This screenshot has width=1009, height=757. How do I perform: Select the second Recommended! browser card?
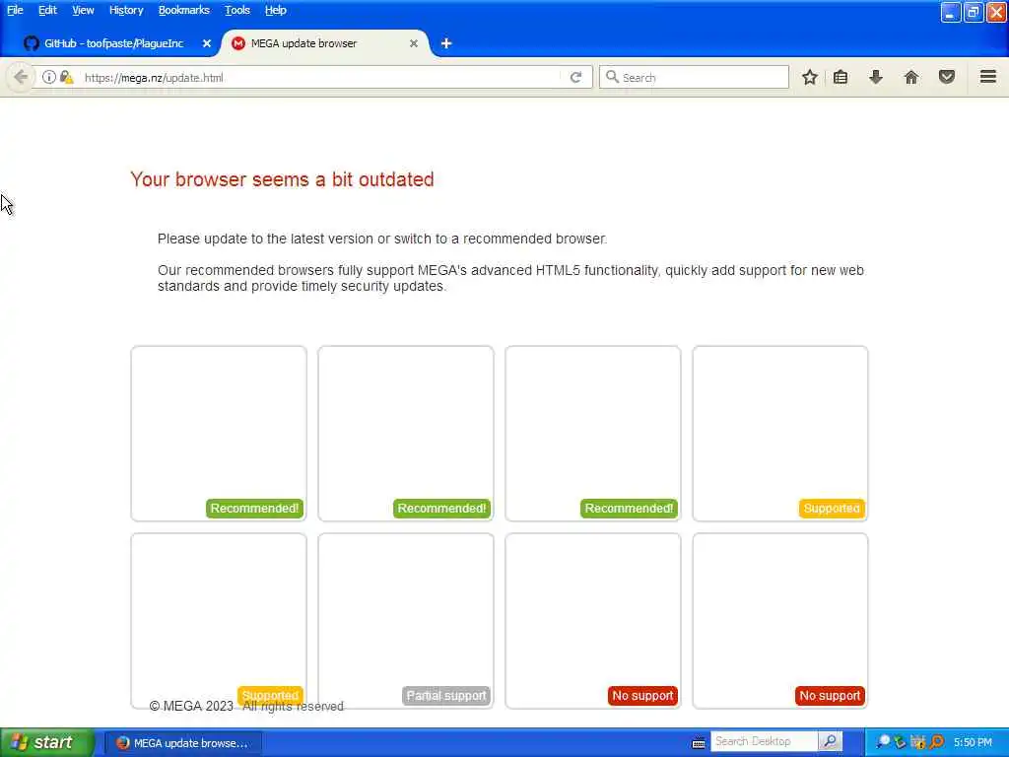point(406,434)
